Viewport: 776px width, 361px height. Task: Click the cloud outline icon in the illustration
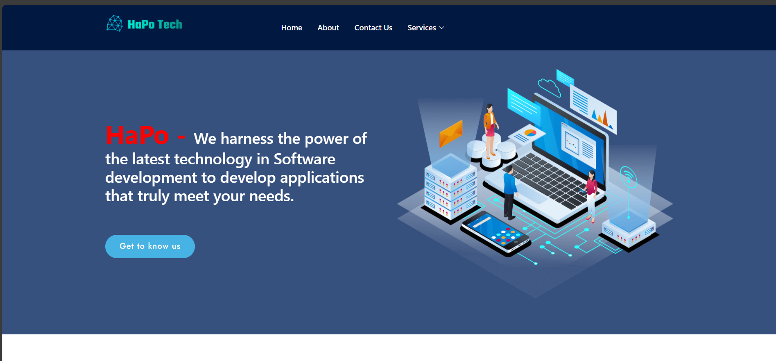549,87
